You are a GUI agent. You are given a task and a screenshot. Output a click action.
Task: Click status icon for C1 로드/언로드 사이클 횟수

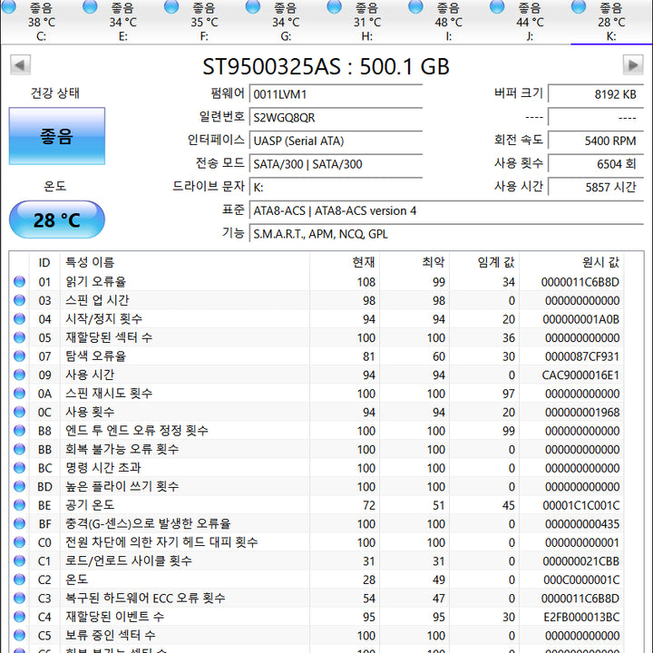click(x=20, y=561)
